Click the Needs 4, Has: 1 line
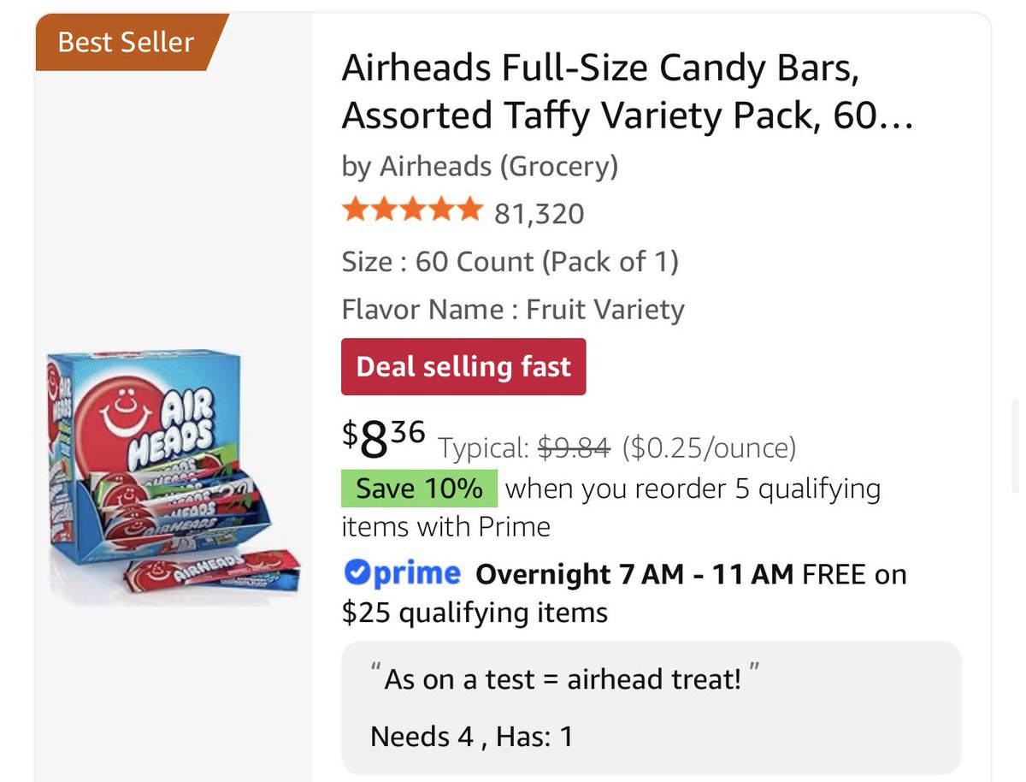 pos(472,737)
